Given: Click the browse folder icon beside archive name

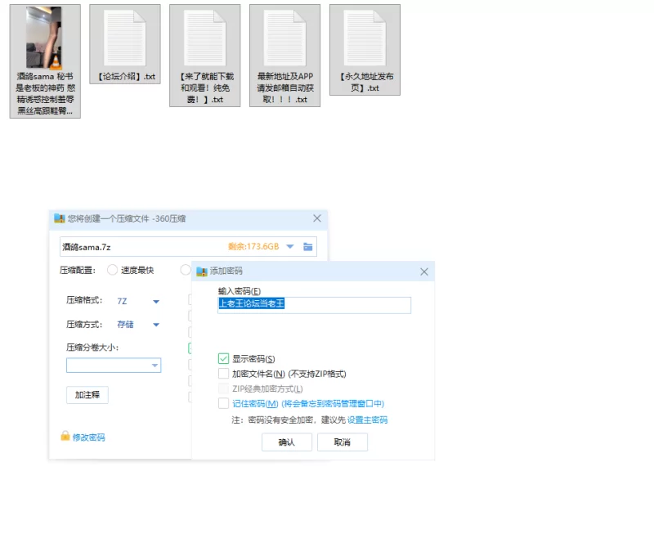Looking at the screenshot, I should click(308, 247).
